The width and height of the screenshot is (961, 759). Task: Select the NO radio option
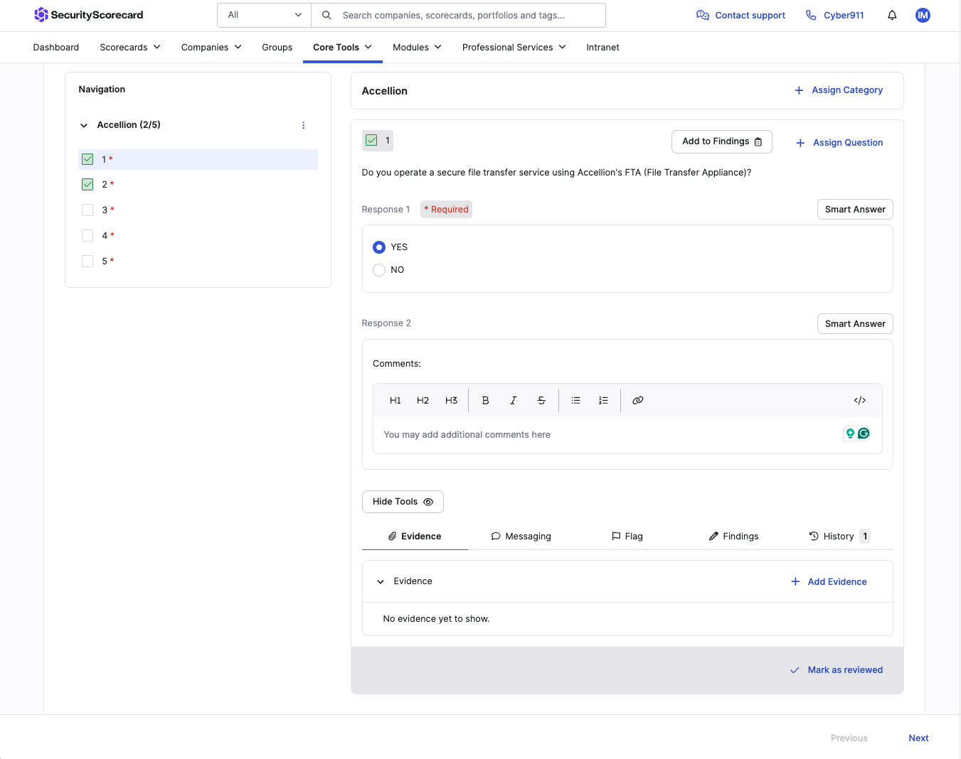click(379, 270)
